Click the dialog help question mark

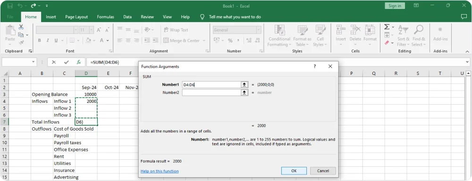(315, 66)
